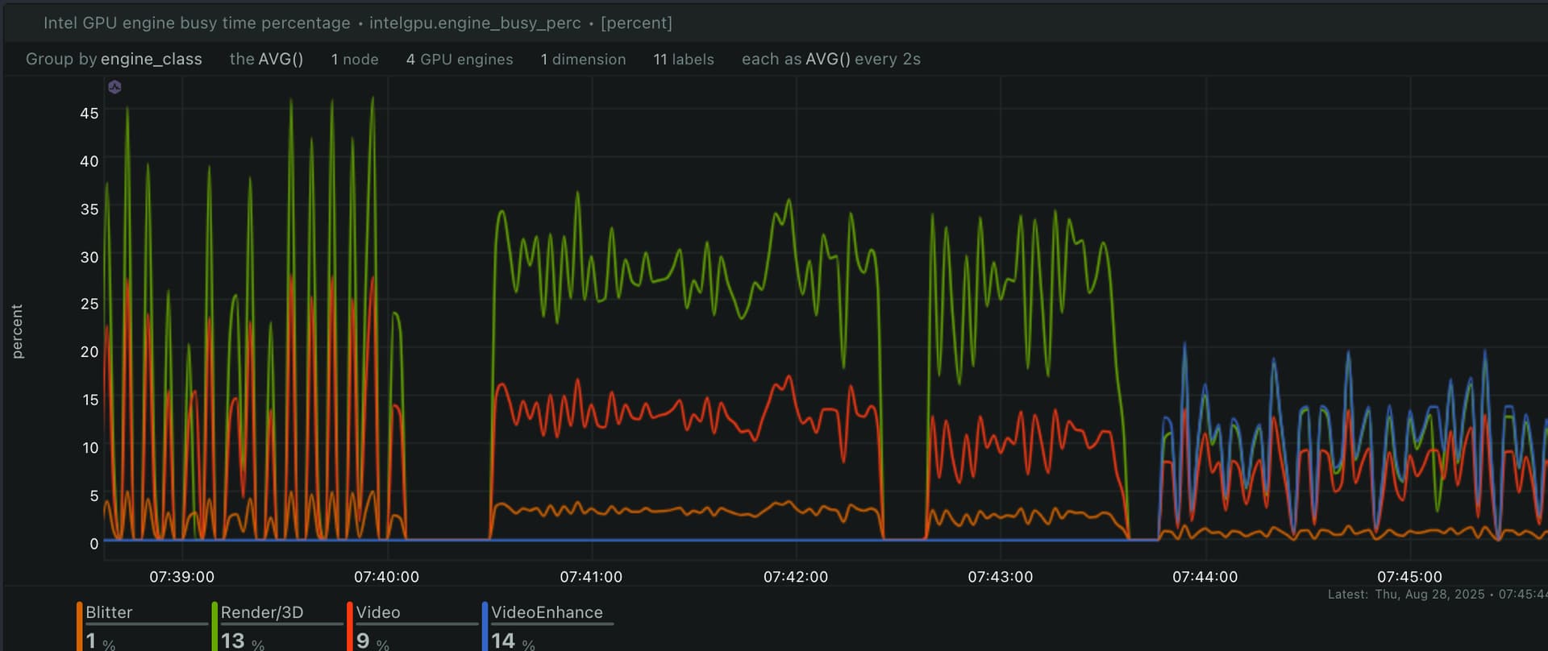The width and height of the screenshot is (1548, 651).
Task: Toggle Render/3D series visibility
Action: [262, 612]
